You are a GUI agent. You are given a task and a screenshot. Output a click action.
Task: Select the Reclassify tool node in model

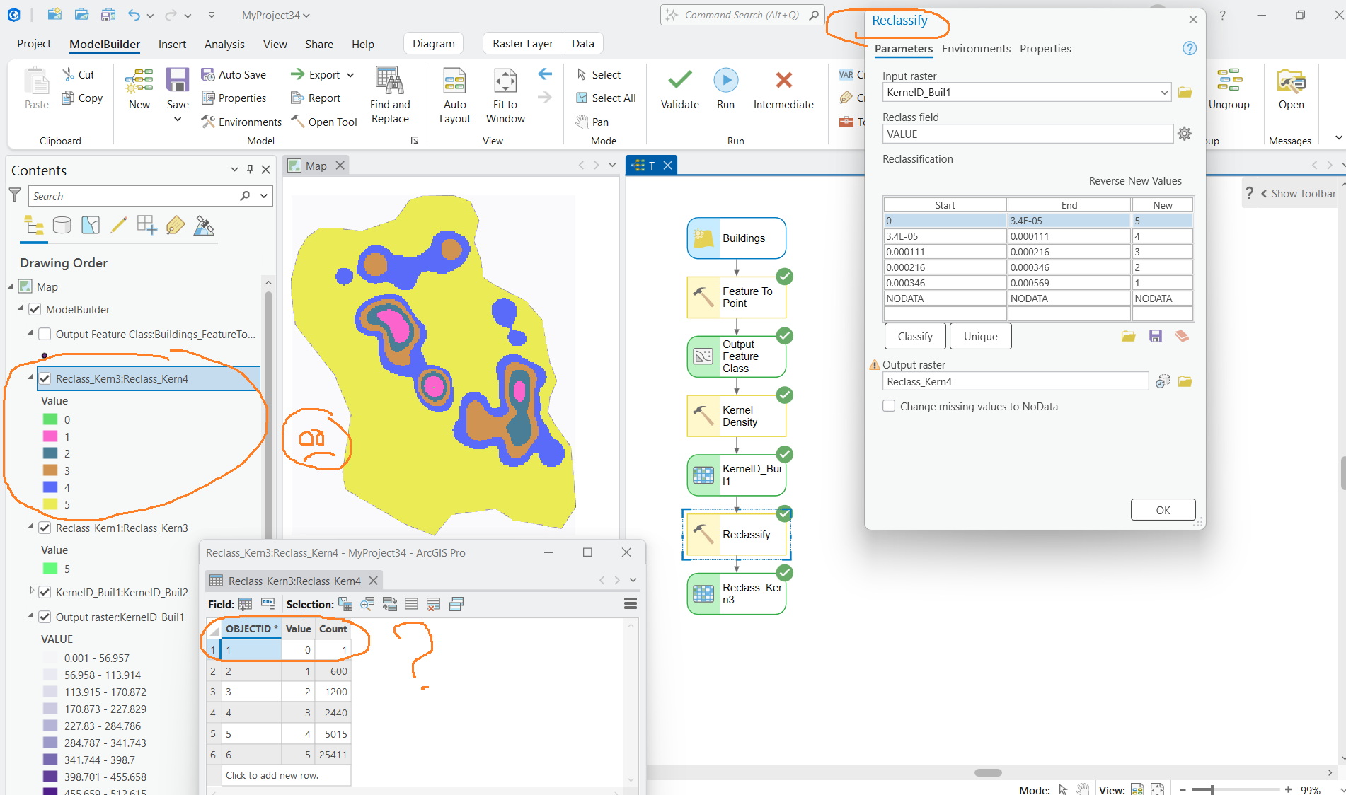click(x=736, y=535)
